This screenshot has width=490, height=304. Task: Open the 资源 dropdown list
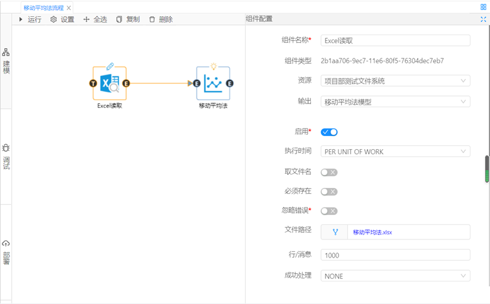395,81
